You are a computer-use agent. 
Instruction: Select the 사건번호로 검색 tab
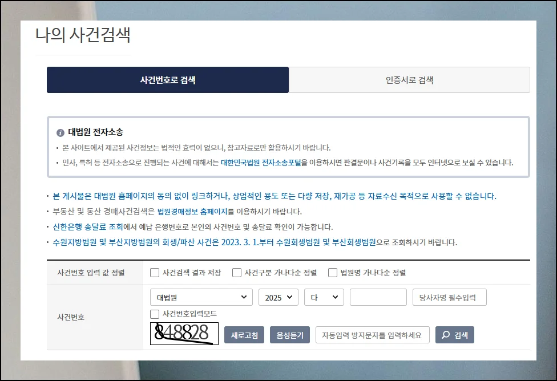[168, 80]
